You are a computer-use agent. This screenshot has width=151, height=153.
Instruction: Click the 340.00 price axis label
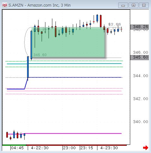141,122
